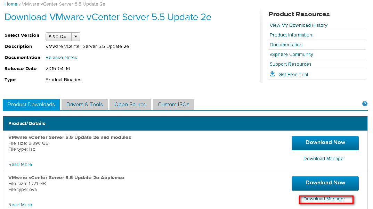Open Download Manager for the Appliance ova

pyautogui.click(x=324, y=199)
